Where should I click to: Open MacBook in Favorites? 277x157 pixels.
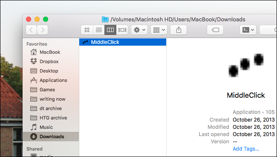[50, 52]
